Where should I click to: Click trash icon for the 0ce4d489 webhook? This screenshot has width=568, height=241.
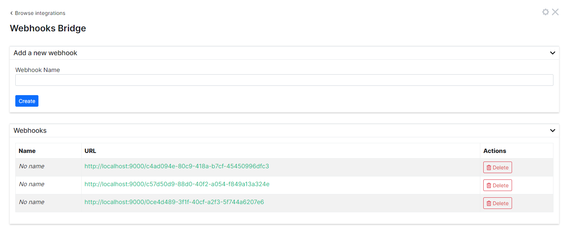point(489,203)
